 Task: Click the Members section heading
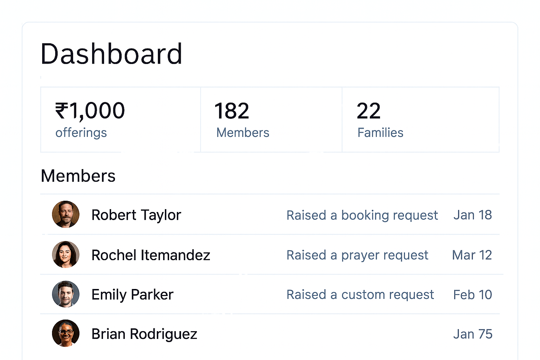tap(78, 176)
